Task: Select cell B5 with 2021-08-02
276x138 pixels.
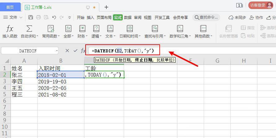Action: [61, 95]
